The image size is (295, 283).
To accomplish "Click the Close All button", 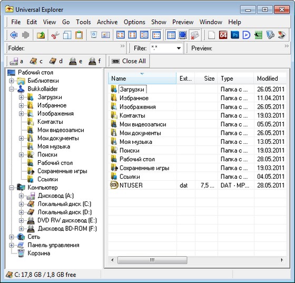I will tap(129, 61).
